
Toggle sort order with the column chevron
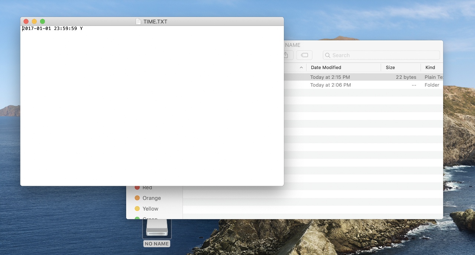pos(301,67)
